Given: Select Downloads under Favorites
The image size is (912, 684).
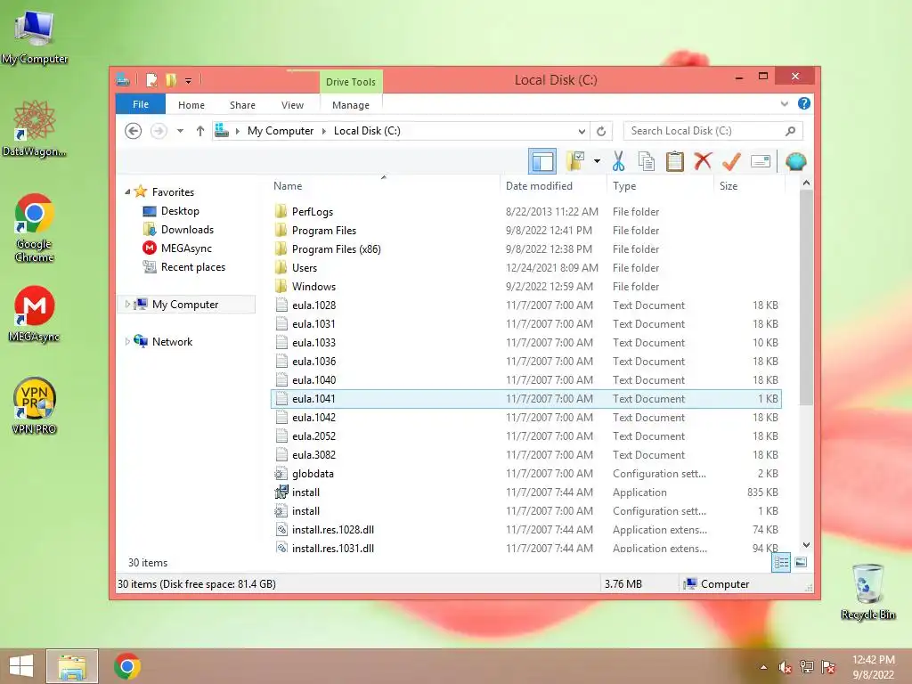Looking at the screenshot, I should [x=187, y=229].
